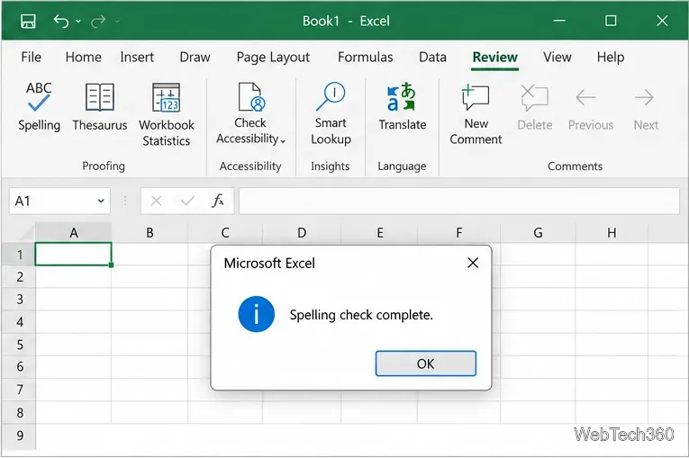
Task: Select row 8 header
Action: [x=19, y=412]
